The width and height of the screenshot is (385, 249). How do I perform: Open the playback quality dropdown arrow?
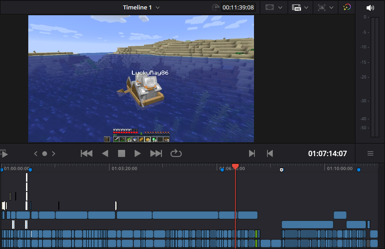click(x=306, y=8)
